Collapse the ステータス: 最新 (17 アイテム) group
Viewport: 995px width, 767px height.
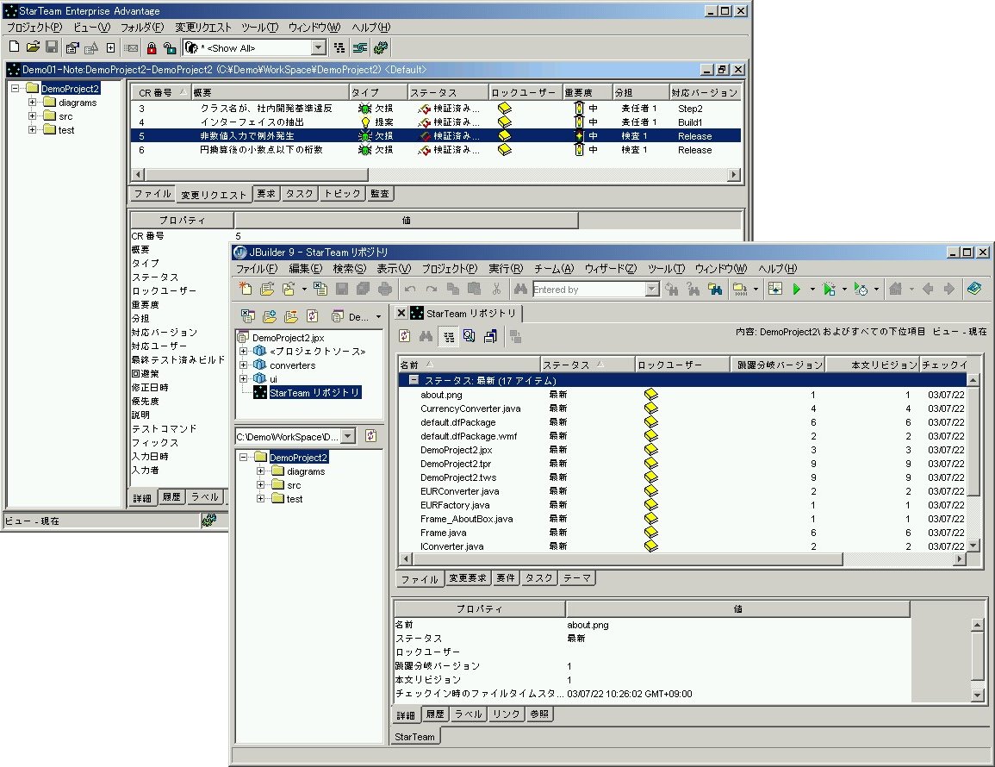[x=414, y=380]
